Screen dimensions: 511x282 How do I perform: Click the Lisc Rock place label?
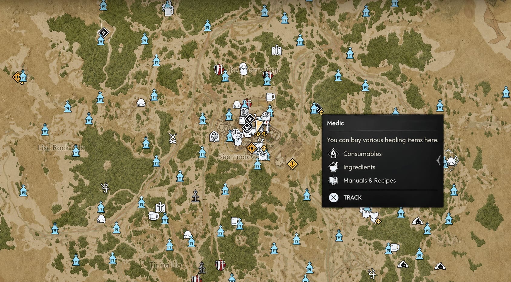tap(61, 148)
